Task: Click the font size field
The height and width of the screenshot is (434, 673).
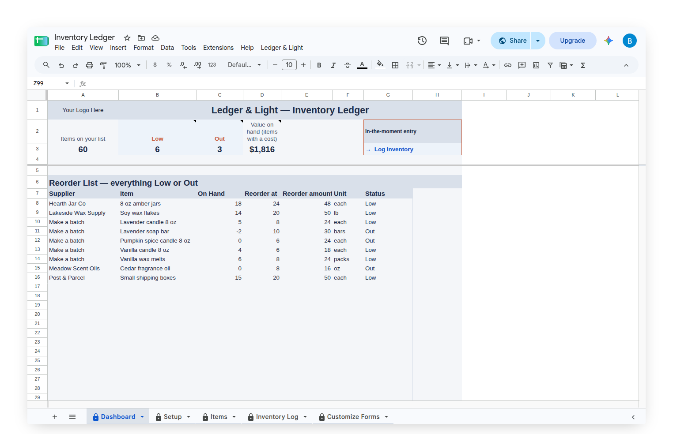Action: pos(289,65)
